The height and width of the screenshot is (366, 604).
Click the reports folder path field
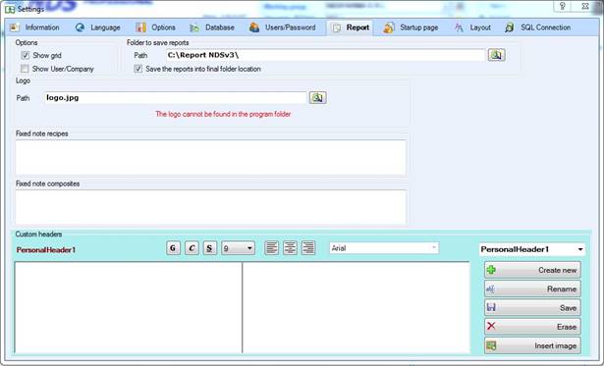[325, 55]
